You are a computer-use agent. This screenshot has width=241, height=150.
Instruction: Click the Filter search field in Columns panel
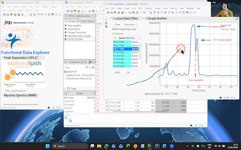75,68
